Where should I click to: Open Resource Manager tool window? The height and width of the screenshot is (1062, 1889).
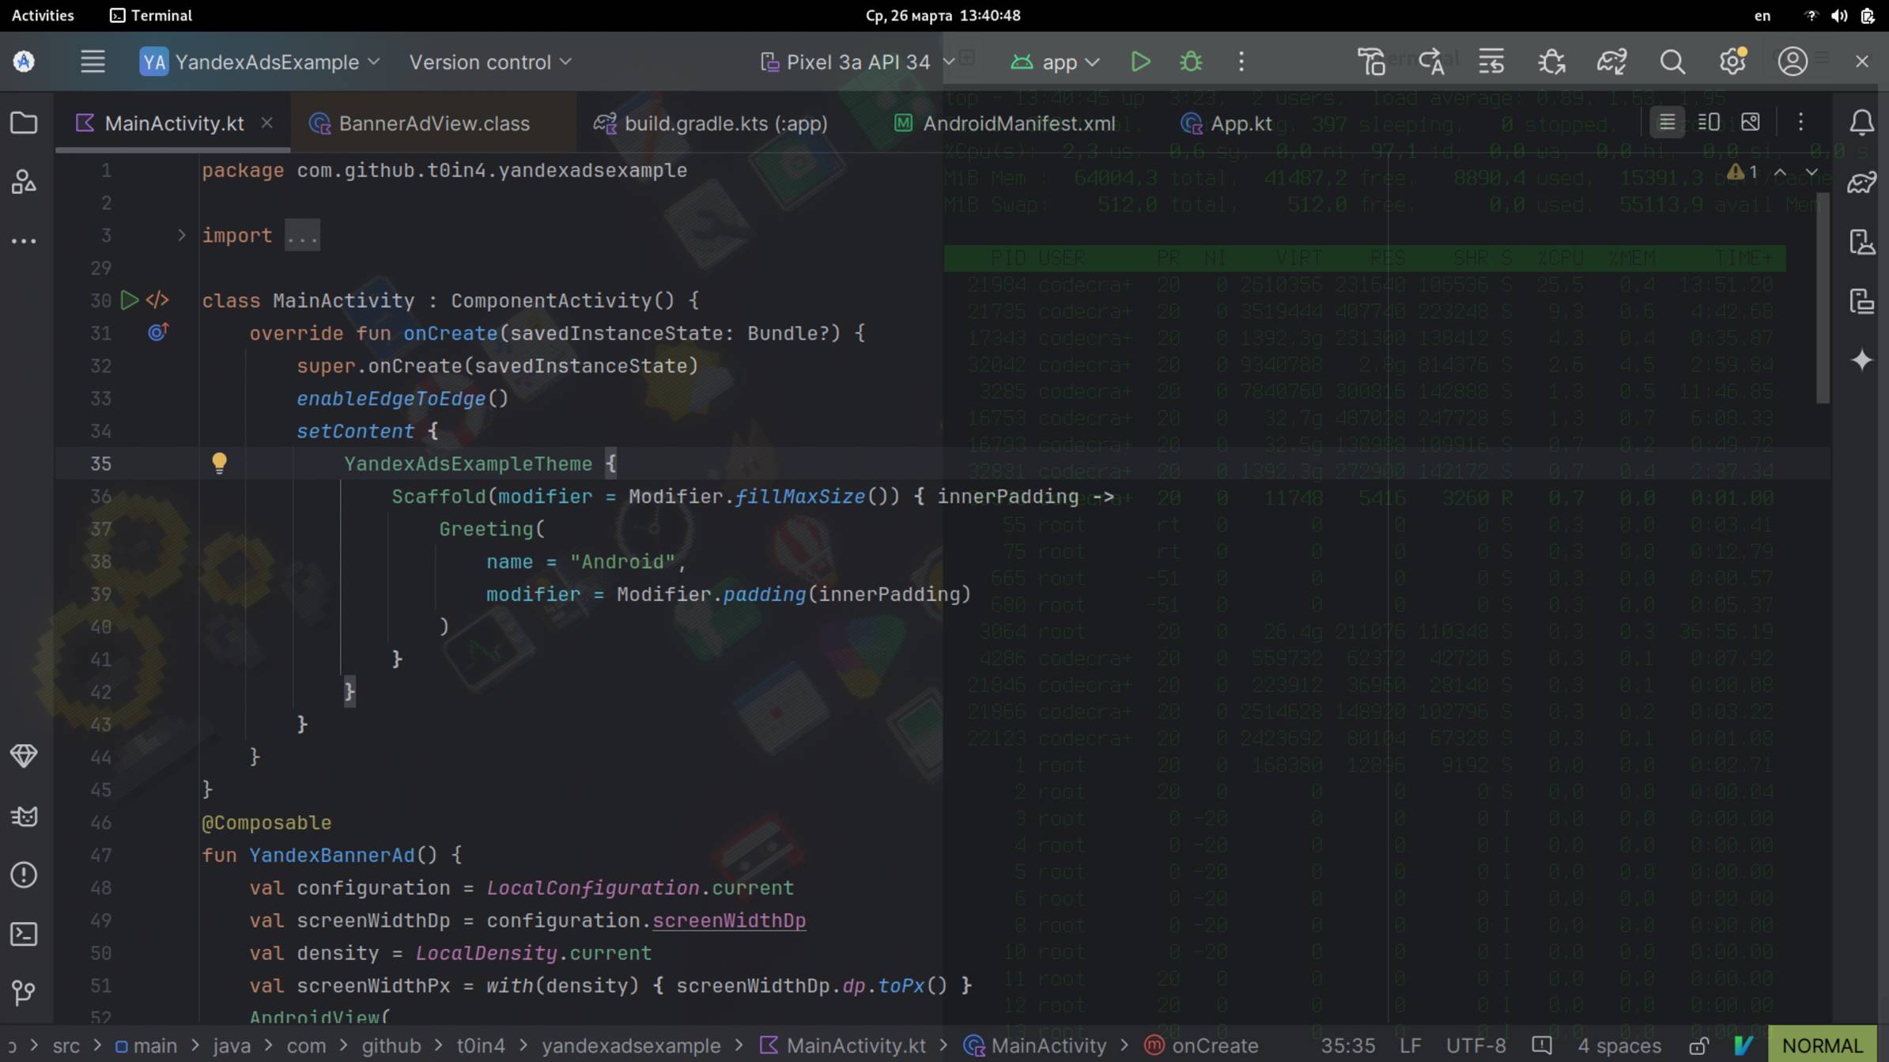(x=24, y=182)
